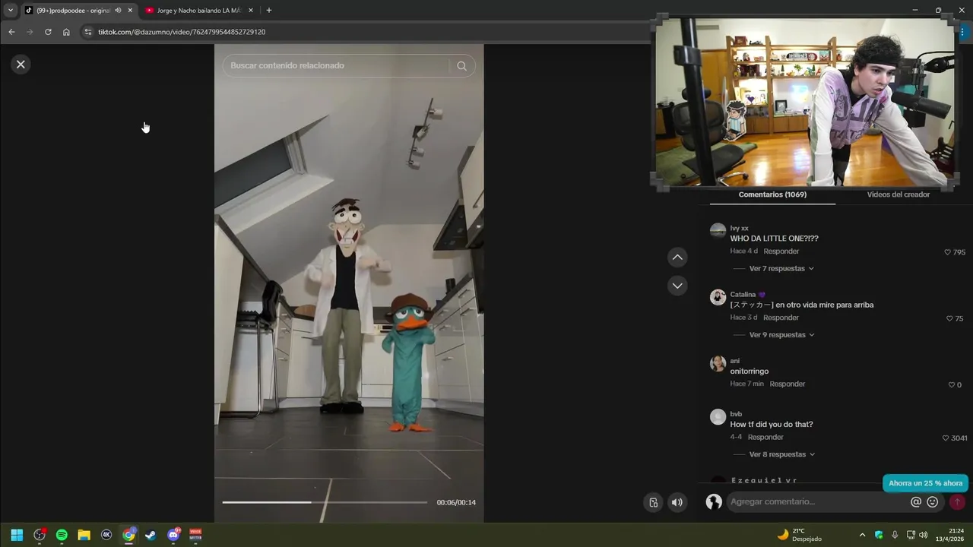Click the video progress bar
The height and width of the screenshot is (547, 973).
[325, 502]
